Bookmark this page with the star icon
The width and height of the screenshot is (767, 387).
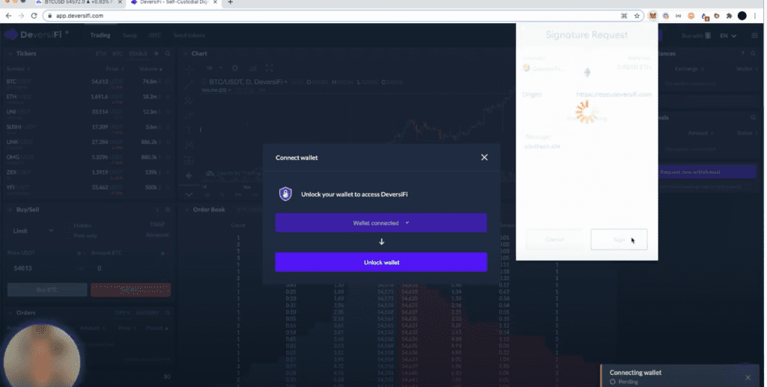coord(637,16)
